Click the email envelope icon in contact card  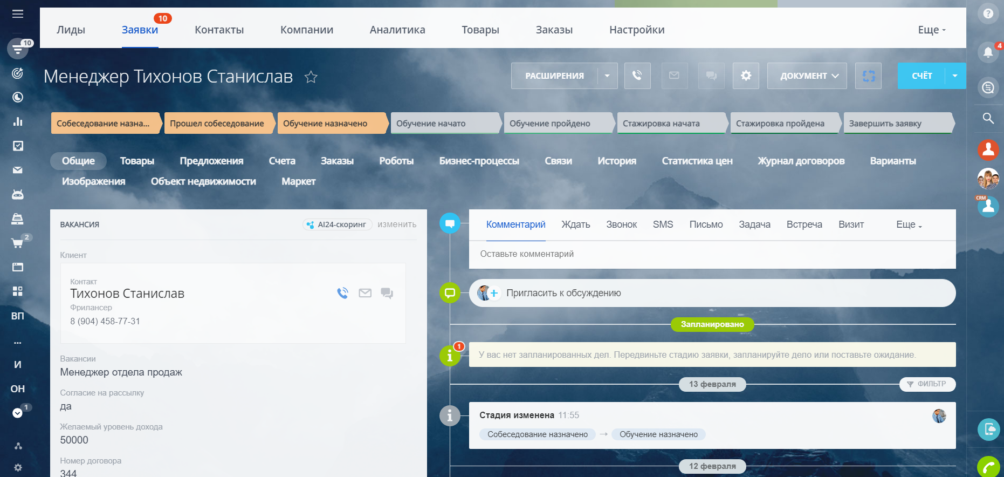pyautogui.click(x=365, y=293)
